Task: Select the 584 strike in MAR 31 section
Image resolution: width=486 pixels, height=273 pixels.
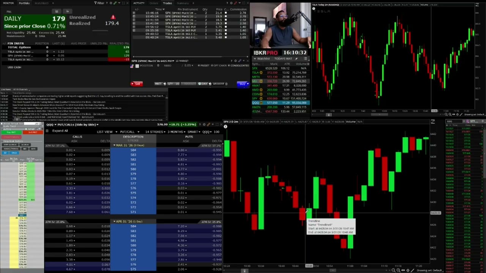Action: (133, 150)
